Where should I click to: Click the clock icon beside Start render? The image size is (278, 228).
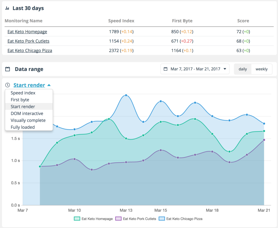click(8, 85)
